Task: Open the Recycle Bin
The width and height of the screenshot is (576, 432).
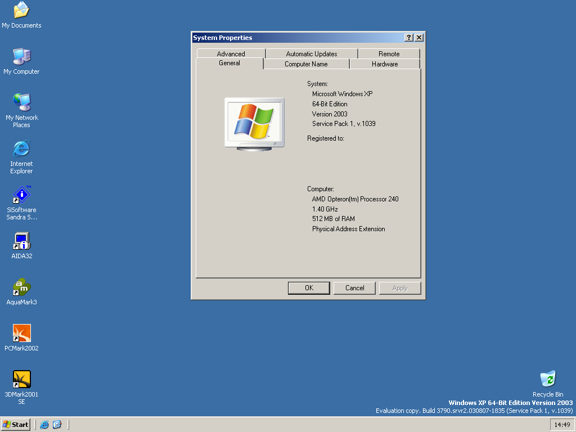Action: click(x=547, y=379)
